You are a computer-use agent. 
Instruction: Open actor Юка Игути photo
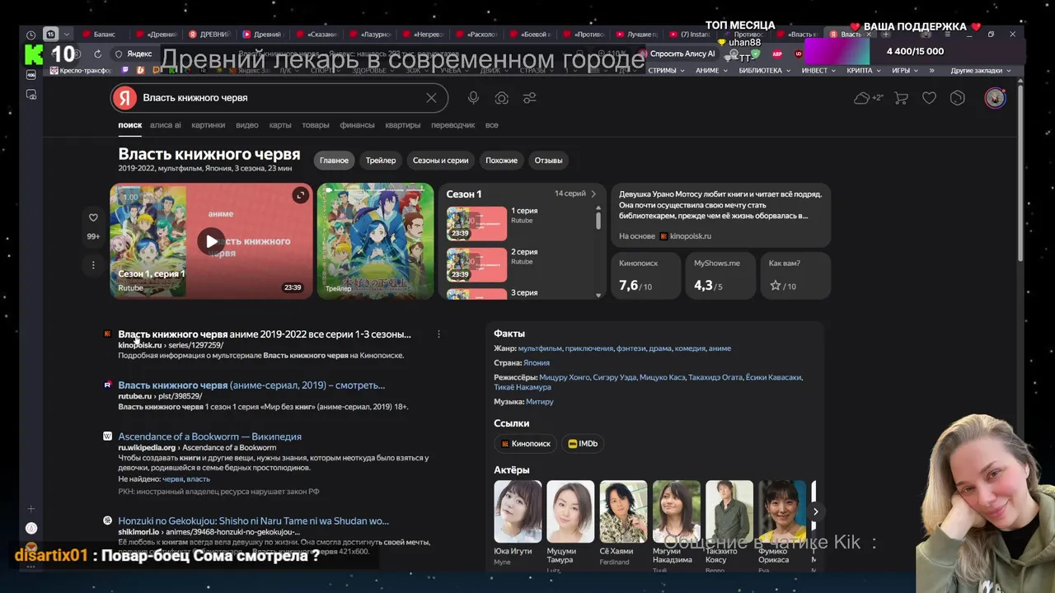[518, 511]
